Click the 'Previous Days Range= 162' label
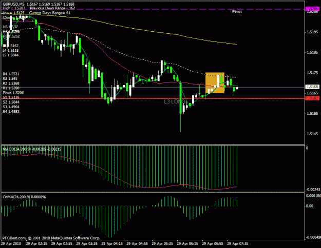 52,8
